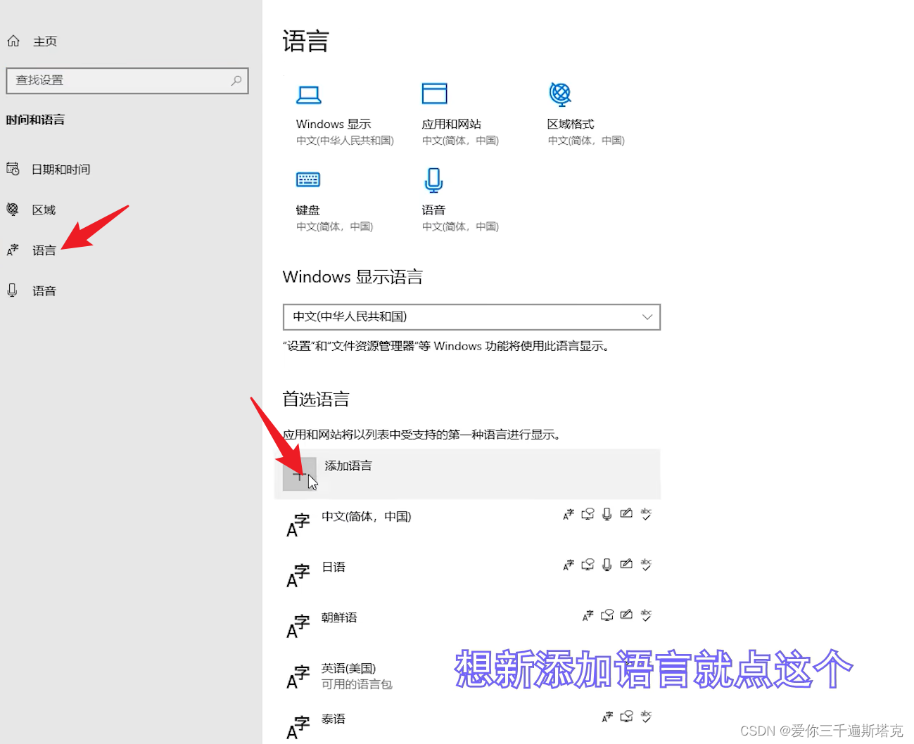
Task: Open 区域 in the sidebar
Action: point(44,210)
